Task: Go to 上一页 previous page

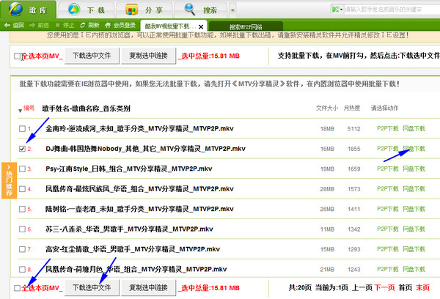Action: click(x=362, y=288)
